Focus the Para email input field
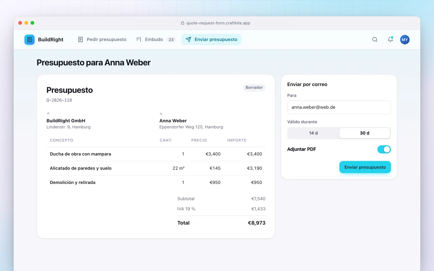The width and height of the screenshot is (434, 271). coord(339,107)
